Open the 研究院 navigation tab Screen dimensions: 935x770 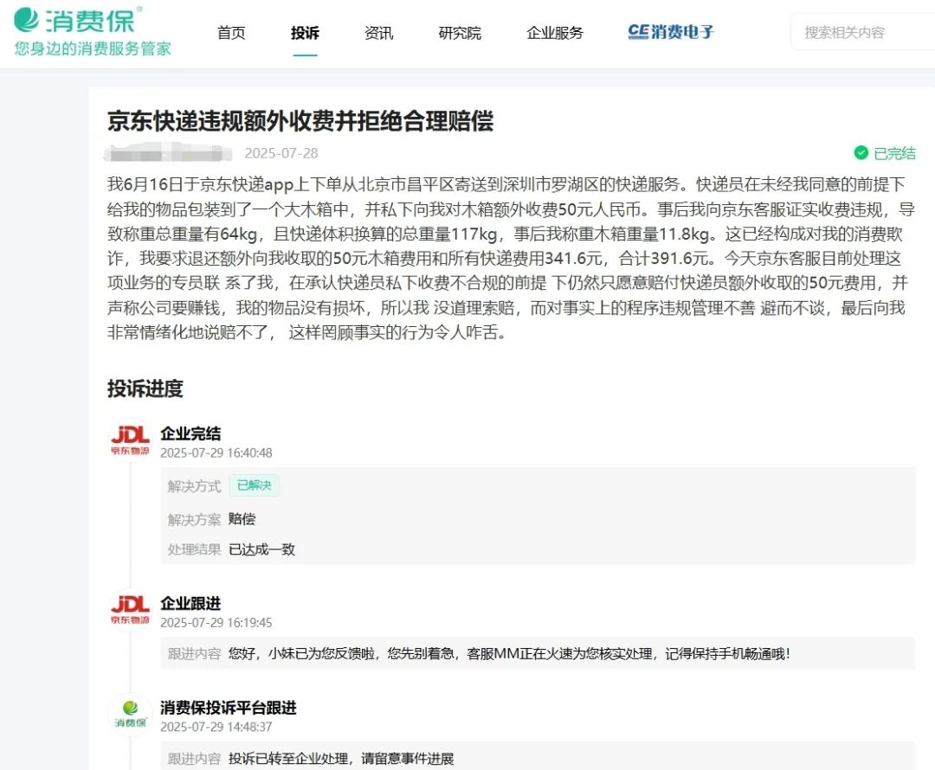click(460, 33)
